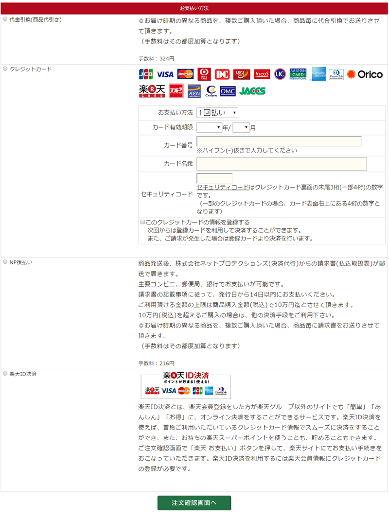Image resolution: width=389 pixels, height=519 pixels.
Task: Click the line 次回からは登録カードを利用して決済することができます。
Action: pos(225,230)
